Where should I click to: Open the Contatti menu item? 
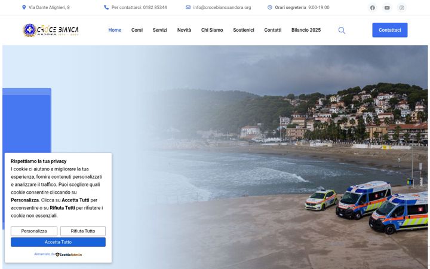click(272, 30)
